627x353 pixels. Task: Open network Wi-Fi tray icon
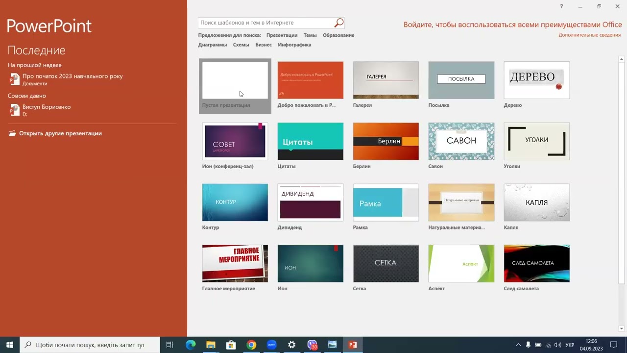548,345
